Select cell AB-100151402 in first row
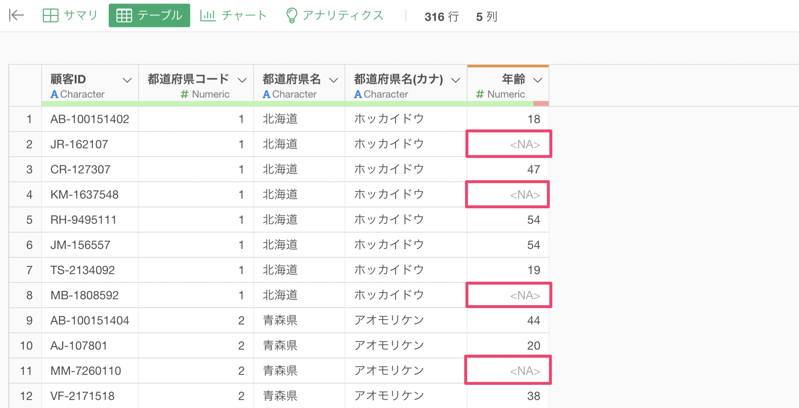 pos(89,119)
